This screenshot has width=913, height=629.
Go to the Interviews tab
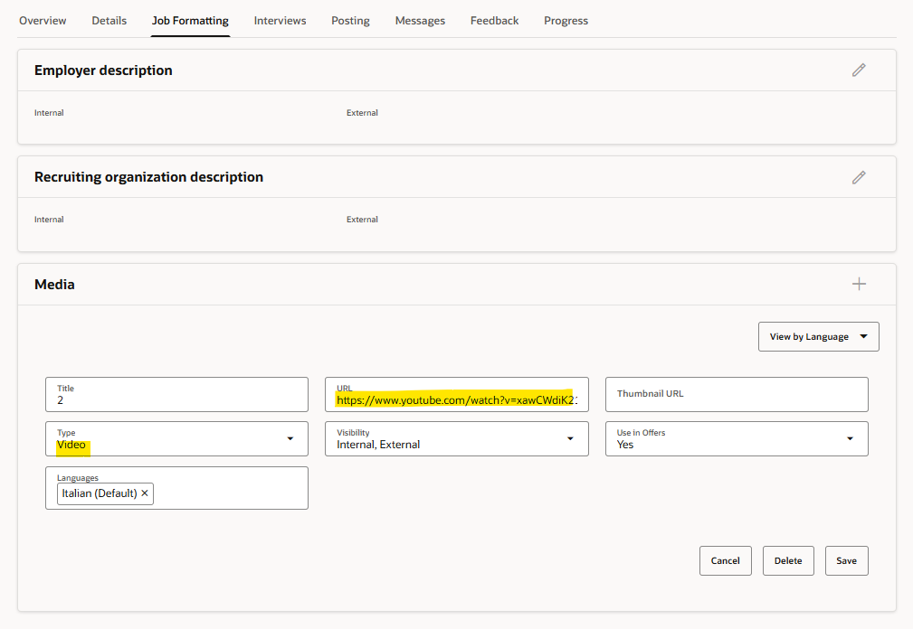click(x=280, y=21)
